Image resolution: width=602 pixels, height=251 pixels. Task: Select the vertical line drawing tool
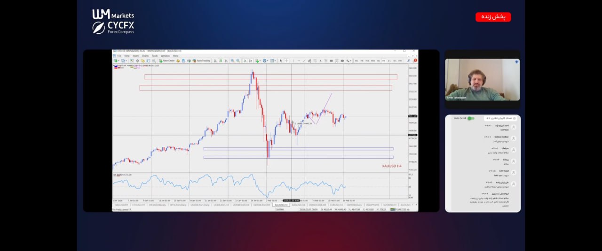point(293,61)
